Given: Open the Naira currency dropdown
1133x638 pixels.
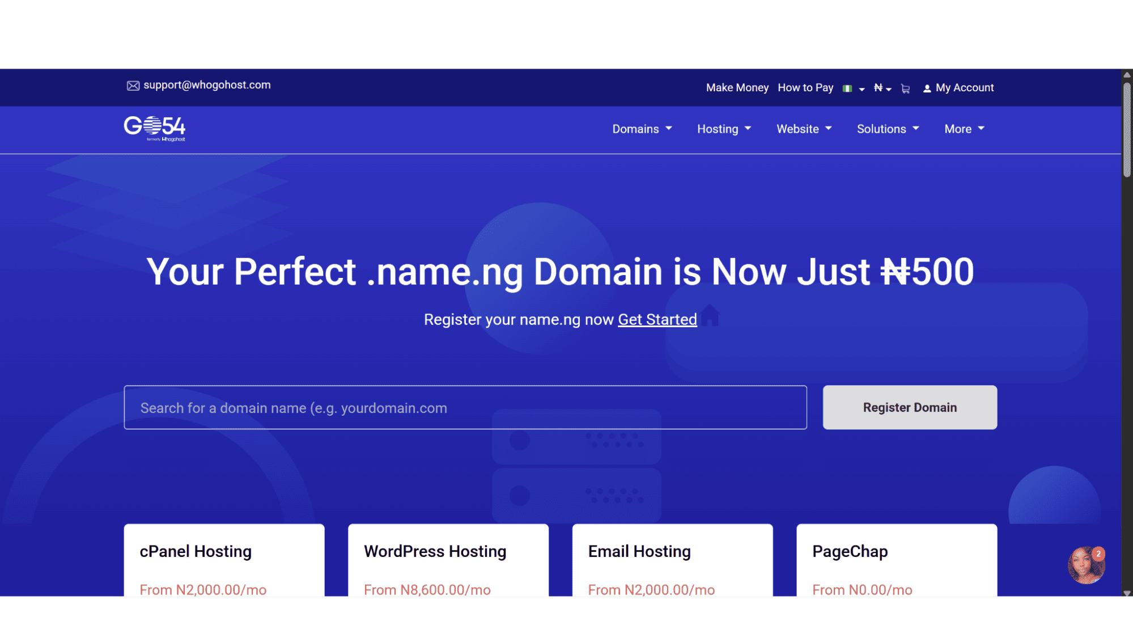Looking at the screenshot, I should pos(882,88).
